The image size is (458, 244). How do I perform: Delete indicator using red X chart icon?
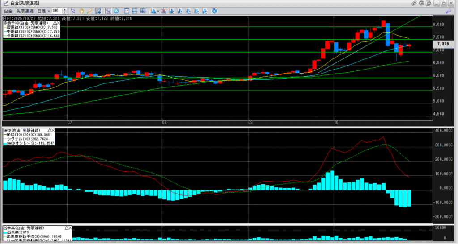click(x=164, y=10)
